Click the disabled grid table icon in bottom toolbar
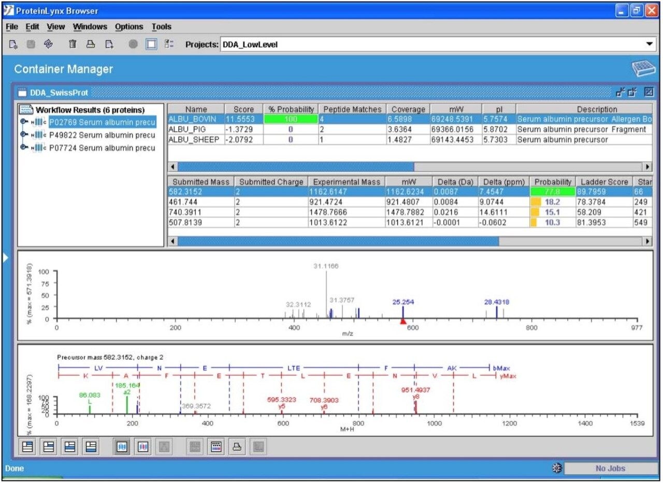The image size is (663, 483). click(x=195, y=447)
